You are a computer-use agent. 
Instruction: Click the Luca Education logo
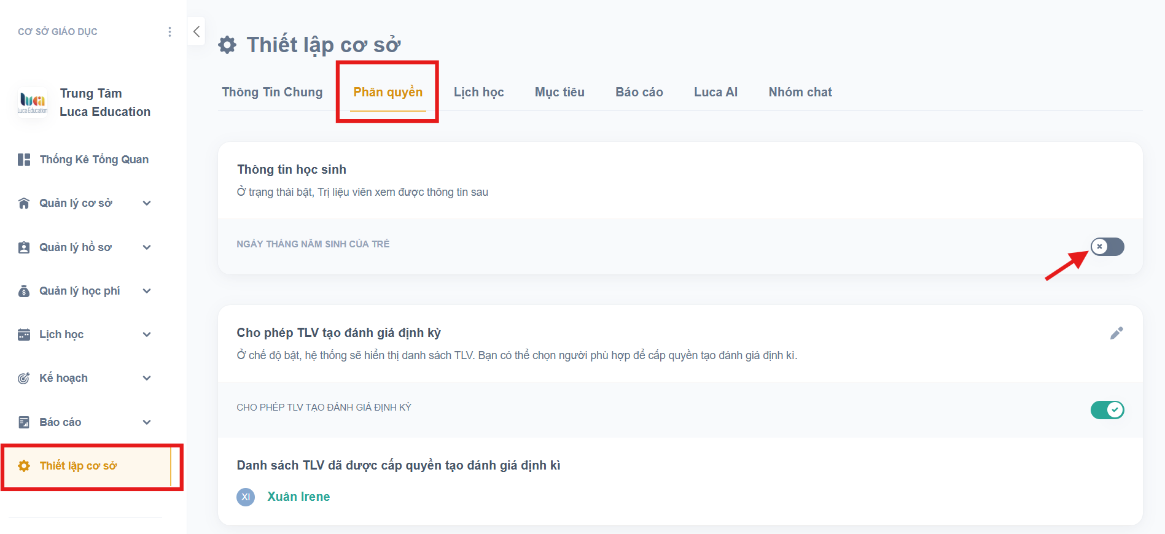[33, 103]
